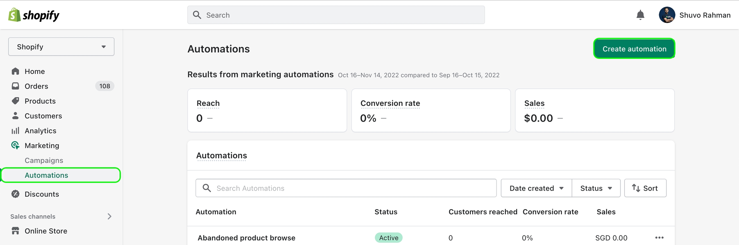Viewport: 739px width, 245px height.
Task: Open the Shopify store selector dropdown
Action: coord(61,47)
